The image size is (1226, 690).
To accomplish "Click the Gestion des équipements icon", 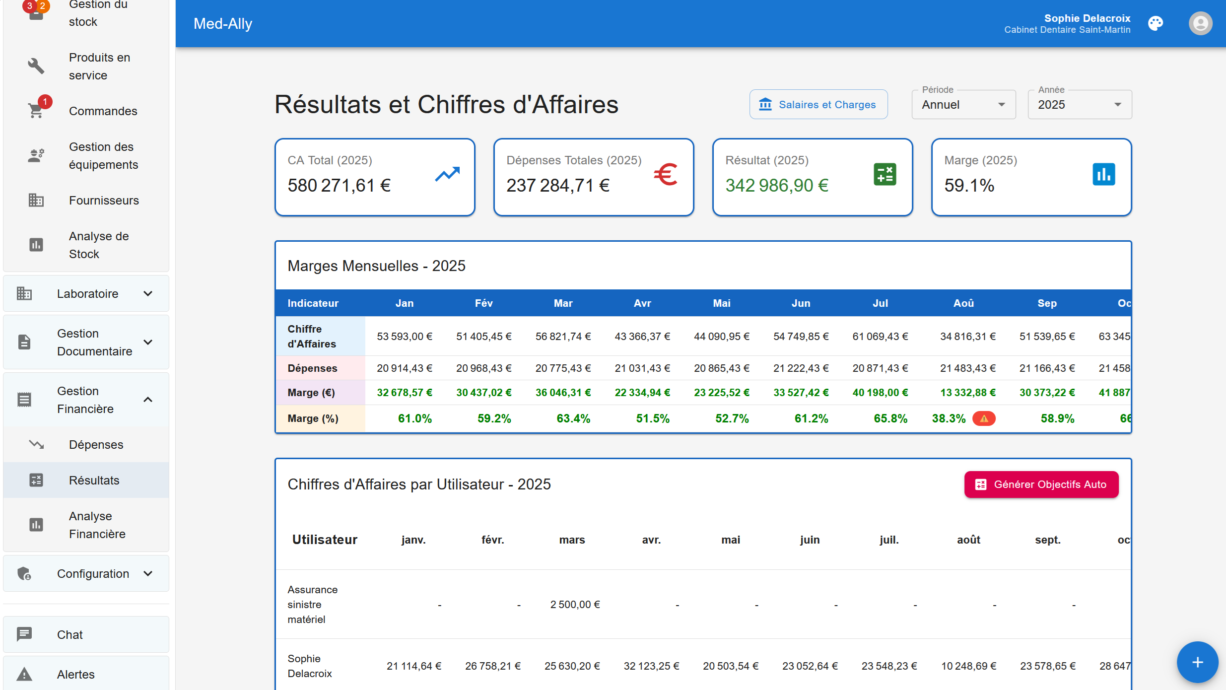I will pos(36,155).
